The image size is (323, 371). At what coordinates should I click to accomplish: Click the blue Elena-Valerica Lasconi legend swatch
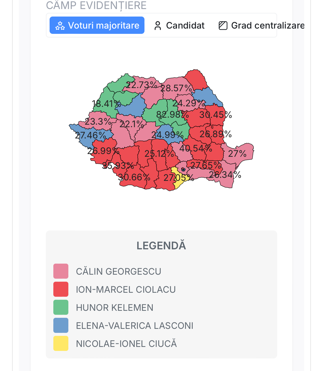point(61,325)
